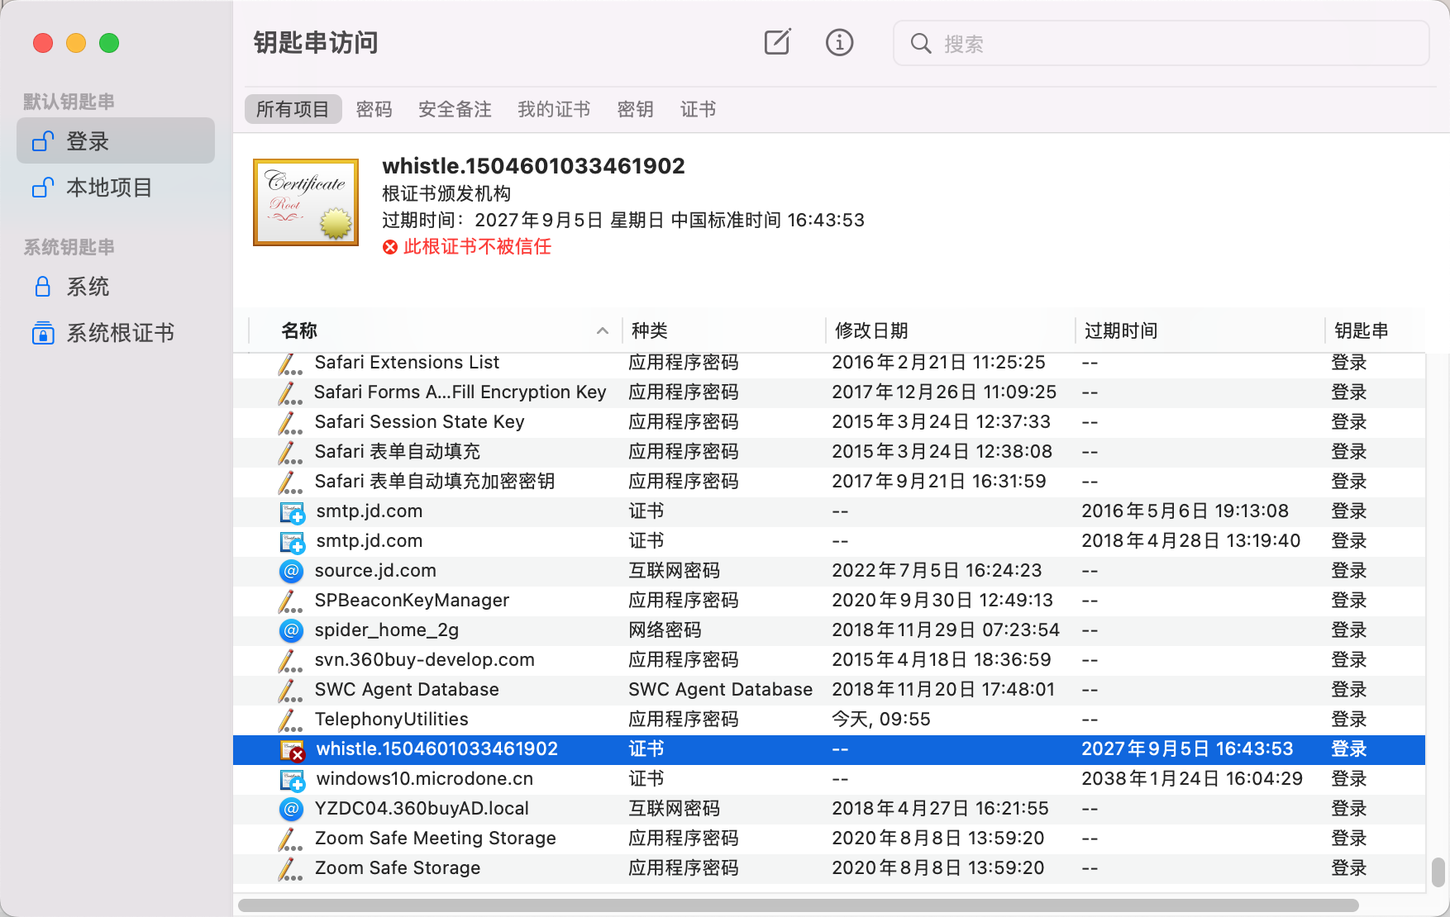This screenshot has height=917, width=1450.
Task: Click the whistle certificate icon with red X
Action: pos(292,749)
